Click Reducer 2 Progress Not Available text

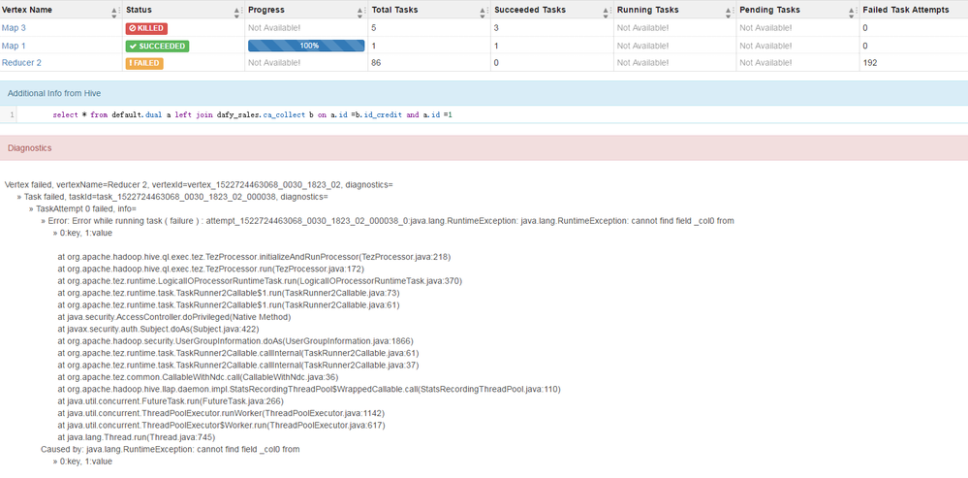pyautogui.click(x=274, y=63)
